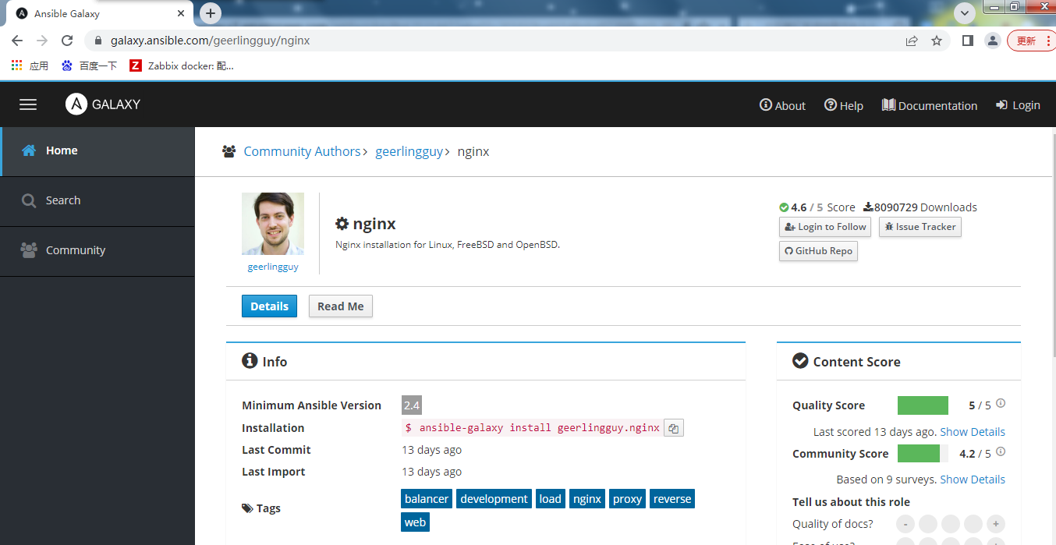The height and width of the screenshot is (545, 1056).
Task: Click the reverse tag
Action: point(672,499)
